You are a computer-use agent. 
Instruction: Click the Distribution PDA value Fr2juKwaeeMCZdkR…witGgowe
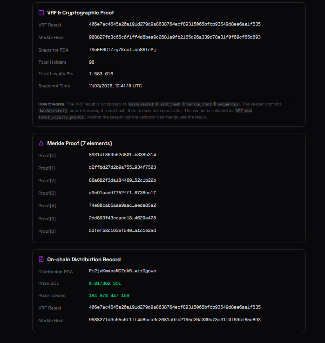(122, 271)
